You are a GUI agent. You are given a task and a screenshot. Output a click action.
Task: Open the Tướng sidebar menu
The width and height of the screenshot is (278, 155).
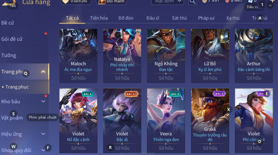pyautogui.click(x=9, y=55)
